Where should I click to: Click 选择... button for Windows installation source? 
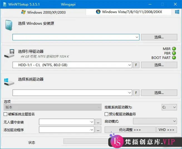[x=159, y=37]
